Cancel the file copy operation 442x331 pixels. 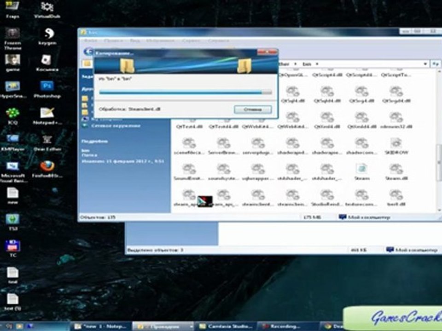point(252,110)
